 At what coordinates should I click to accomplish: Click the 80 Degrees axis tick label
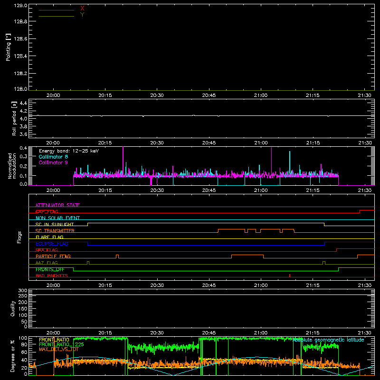pyautogui.click(x=24, y=344)
